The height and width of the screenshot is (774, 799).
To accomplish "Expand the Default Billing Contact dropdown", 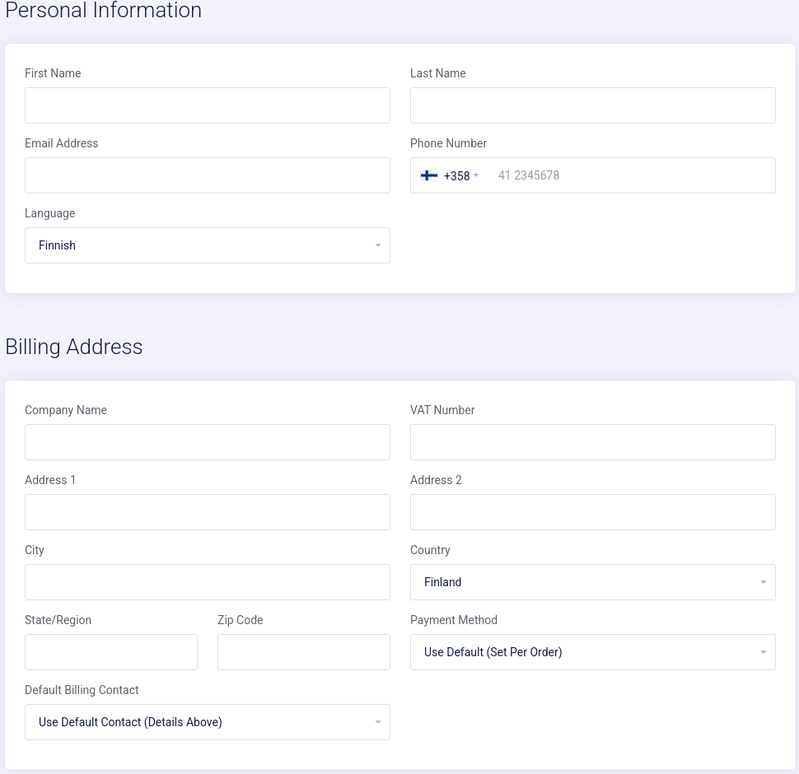I will (x=208, y=722).
